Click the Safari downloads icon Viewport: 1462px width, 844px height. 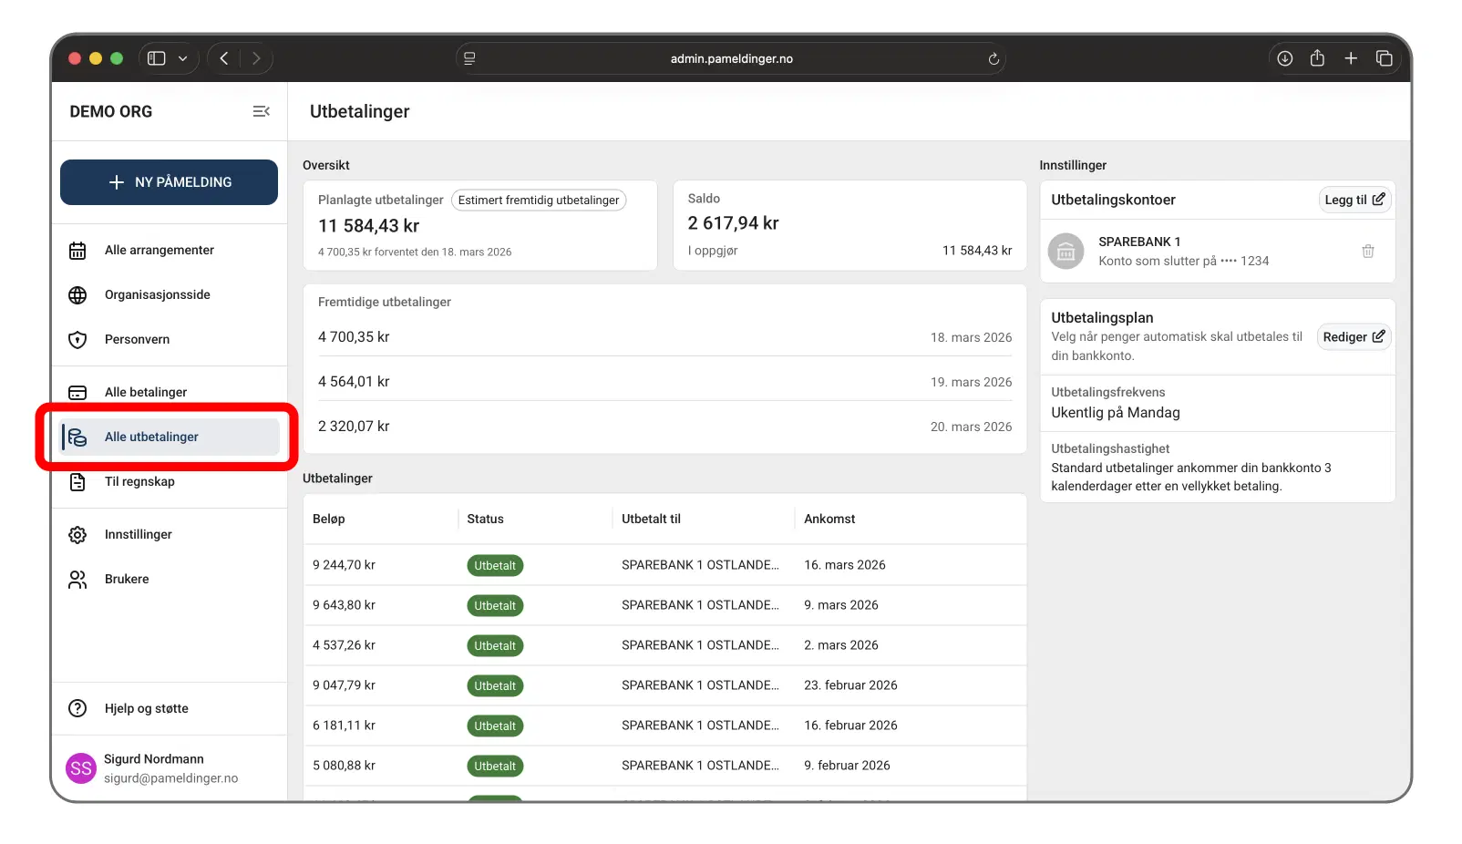(x=1284, y=58)
